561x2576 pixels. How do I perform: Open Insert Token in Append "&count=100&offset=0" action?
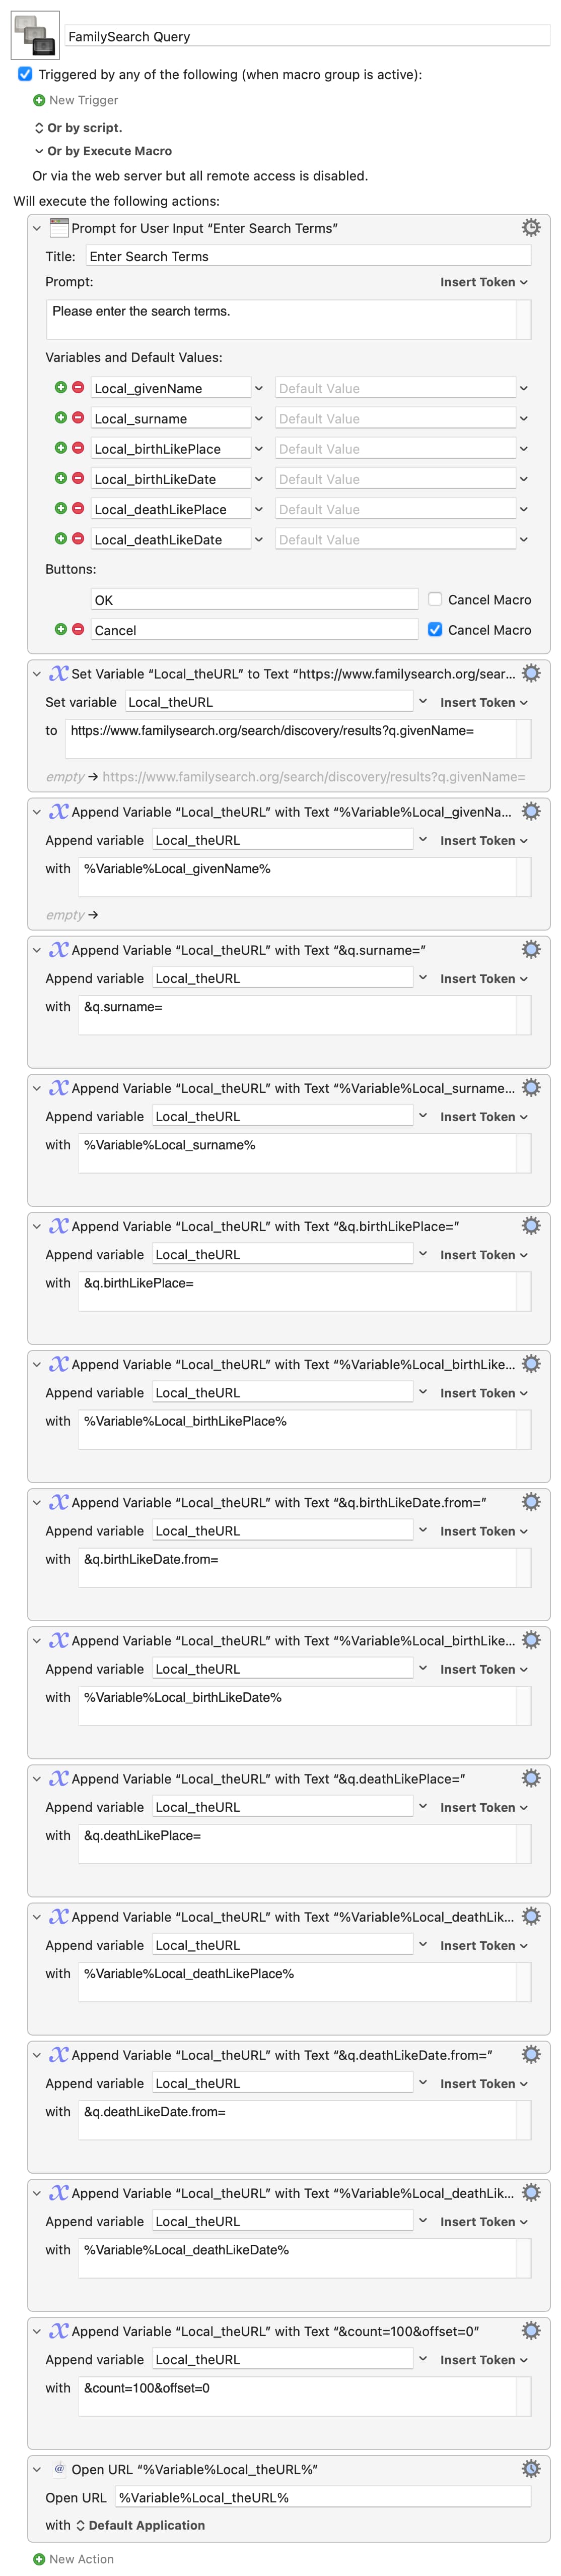[x=484, y=2359]
